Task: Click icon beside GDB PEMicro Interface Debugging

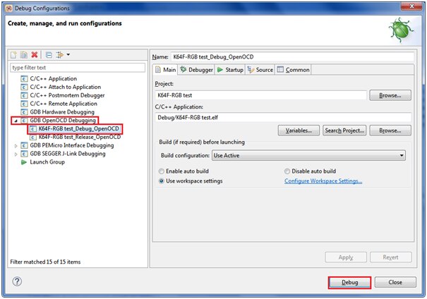Action: [x=24, y=145]
